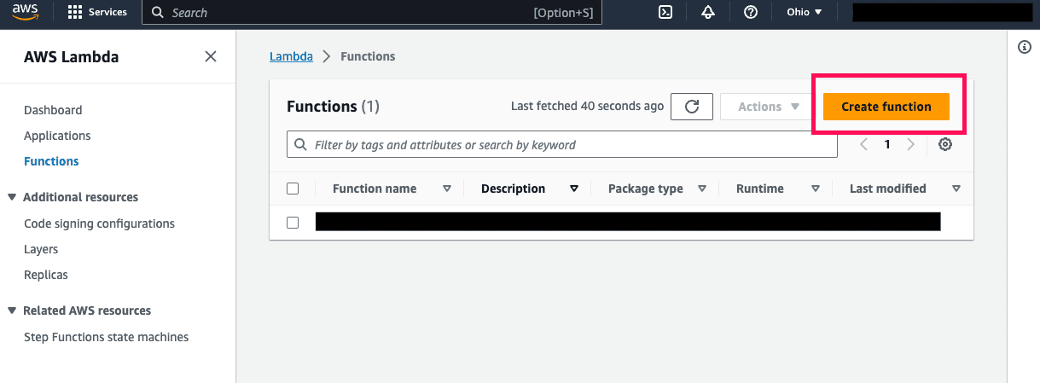Open the Services grid menu
Viewport: 1040px width, 383px height.
coord(97,12)
